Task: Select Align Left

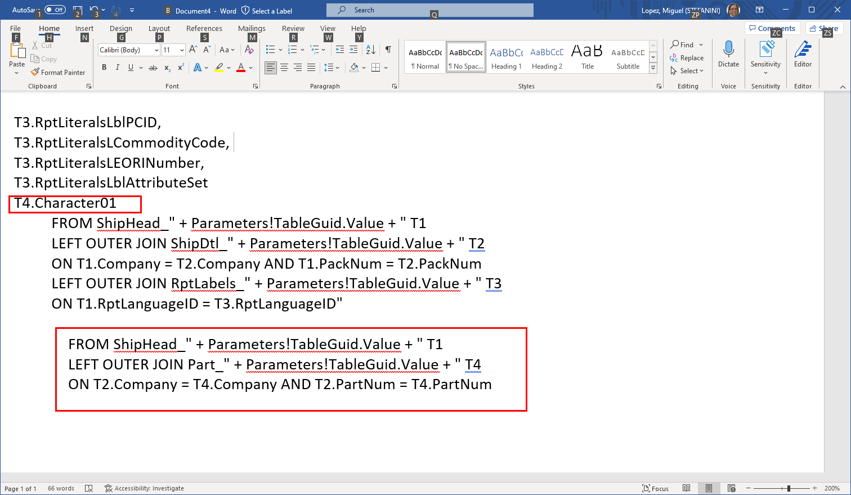Action: pyautogui.click(x=271, y=68)
